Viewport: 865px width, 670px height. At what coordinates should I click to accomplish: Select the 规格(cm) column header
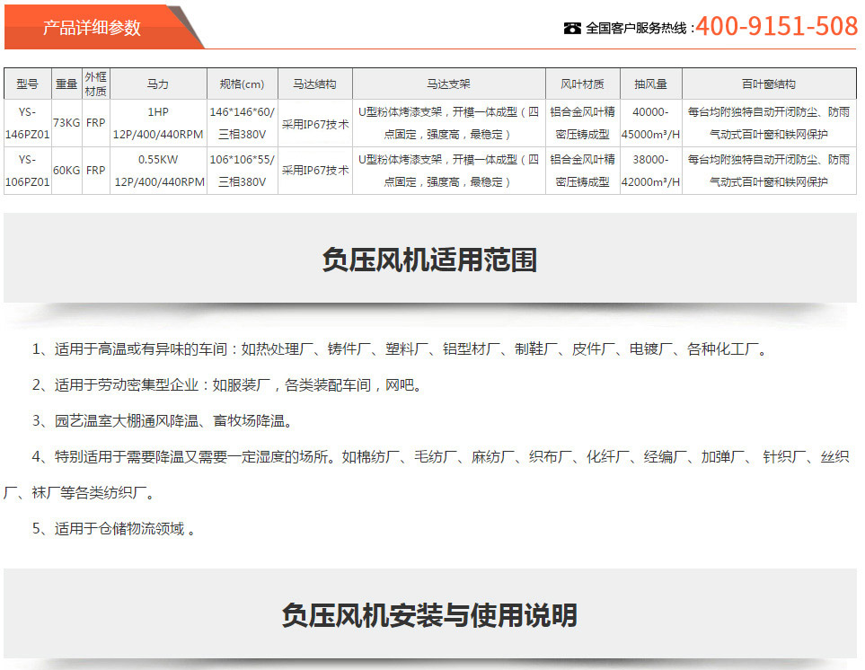pyautogui.click(x=243, y=84)
